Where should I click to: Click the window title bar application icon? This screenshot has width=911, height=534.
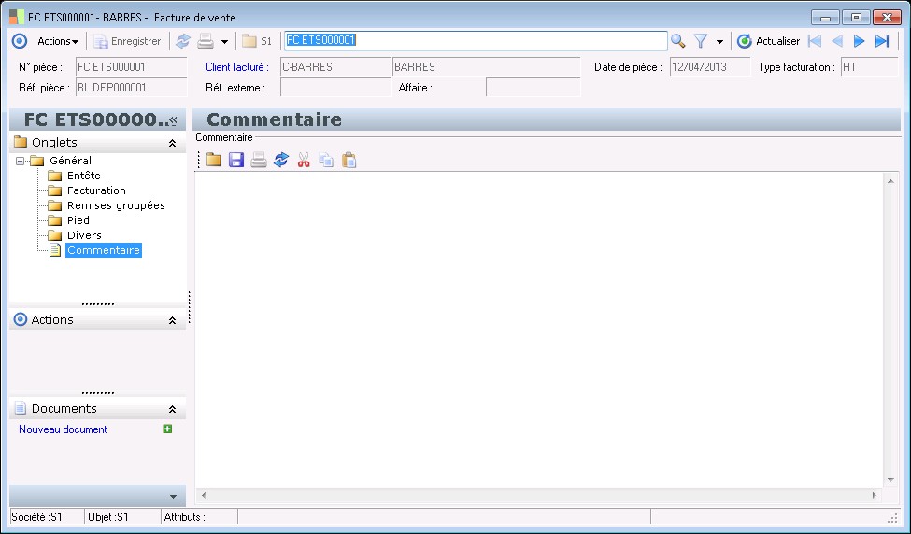17,17
